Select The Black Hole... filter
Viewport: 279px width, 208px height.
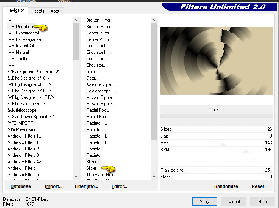[x=102, y=175]
